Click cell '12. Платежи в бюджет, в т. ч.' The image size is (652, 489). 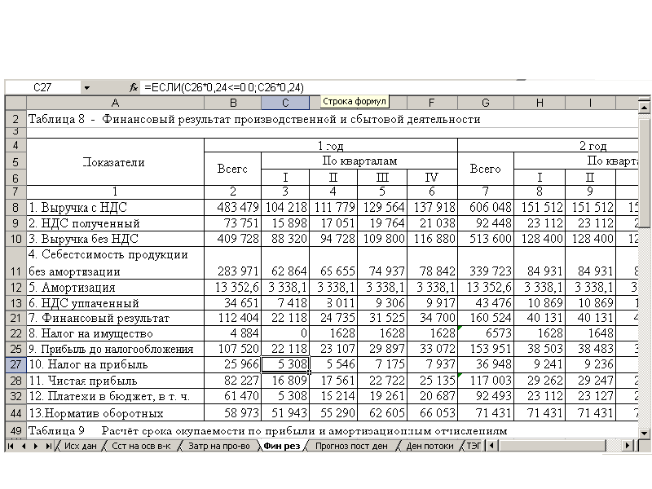pyautogui.click(x=115, y=396)
